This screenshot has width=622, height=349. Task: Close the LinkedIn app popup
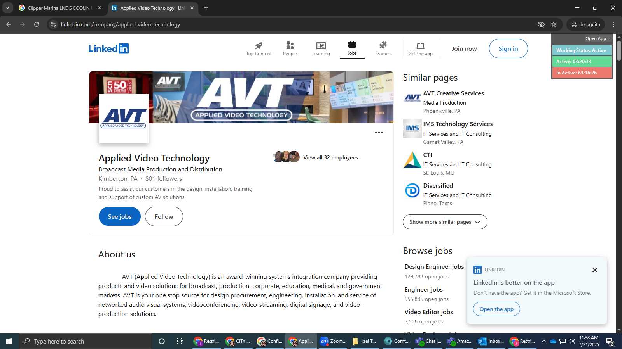595,270
